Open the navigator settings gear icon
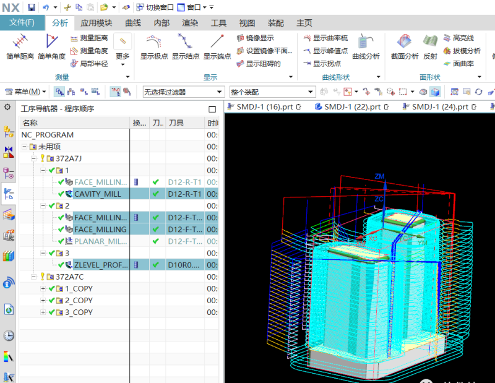Screen dimensions: 495x383 coord(7,108)
